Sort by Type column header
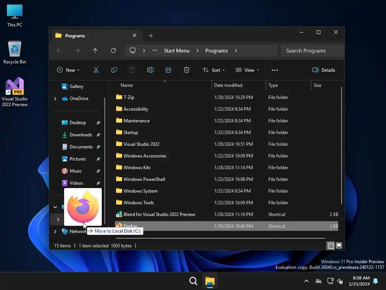386x290 pixels. point(288,85)
